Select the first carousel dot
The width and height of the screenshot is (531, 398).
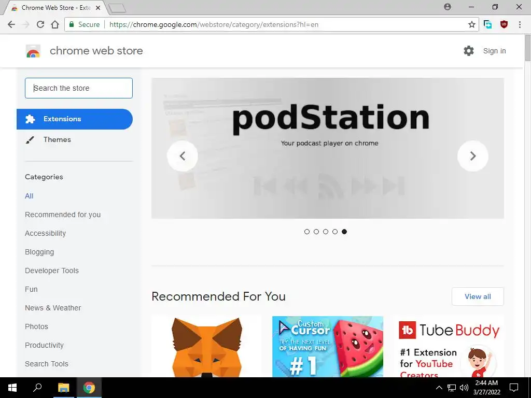pyautogui.click(x=307, y=232)
